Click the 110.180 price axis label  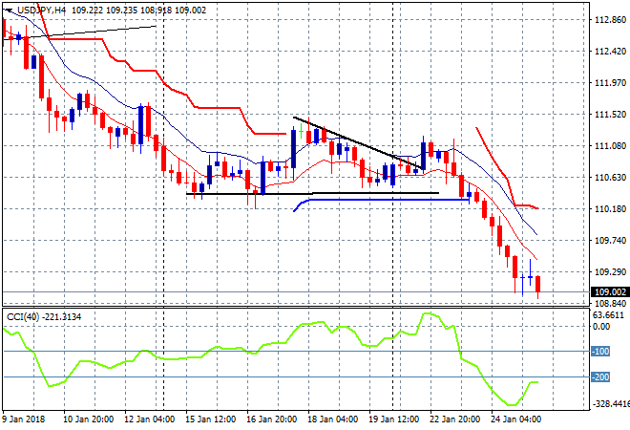[610, 208]
